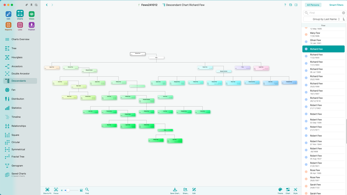Click the zoom-in icon beside slider

81,190
